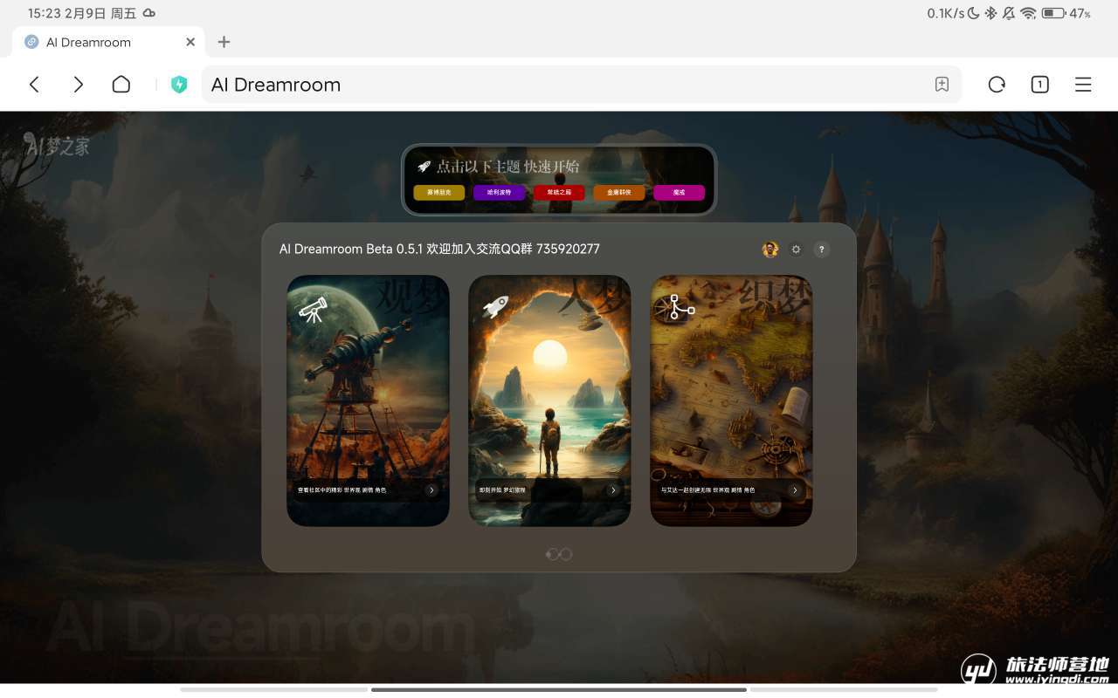Open the tab count switcher

(1039, 85)
